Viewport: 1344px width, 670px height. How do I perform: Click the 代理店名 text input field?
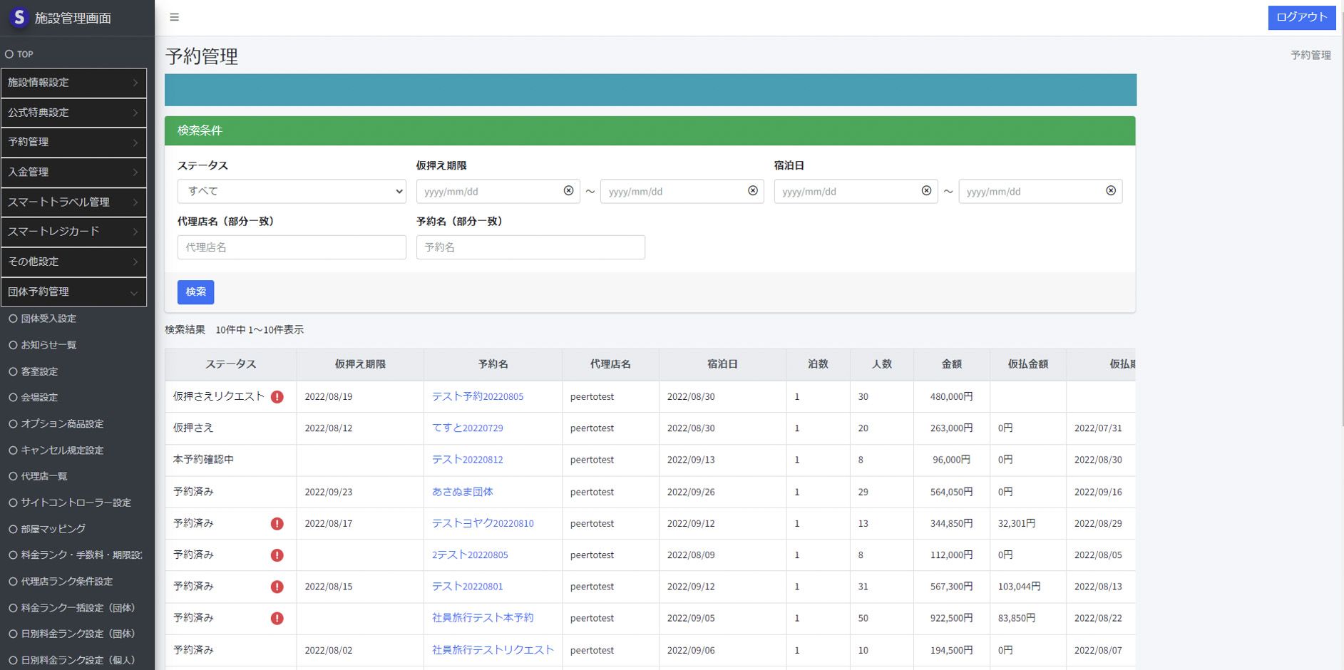[292, 247]
